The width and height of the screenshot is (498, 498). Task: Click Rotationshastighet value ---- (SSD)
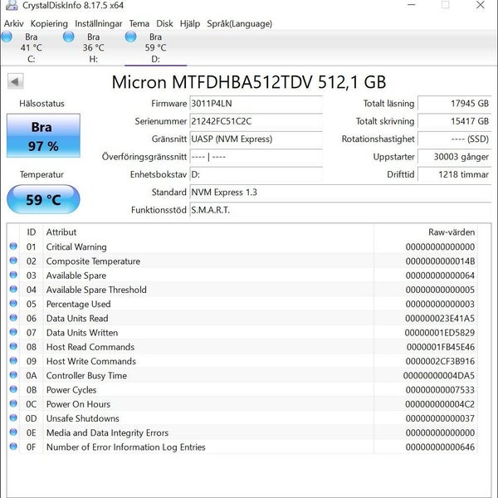click(x=455, y=139)
